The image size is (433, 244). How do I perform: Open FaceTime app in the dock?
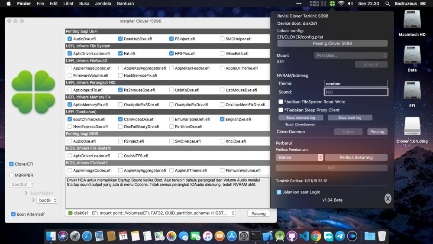(196, 236)
